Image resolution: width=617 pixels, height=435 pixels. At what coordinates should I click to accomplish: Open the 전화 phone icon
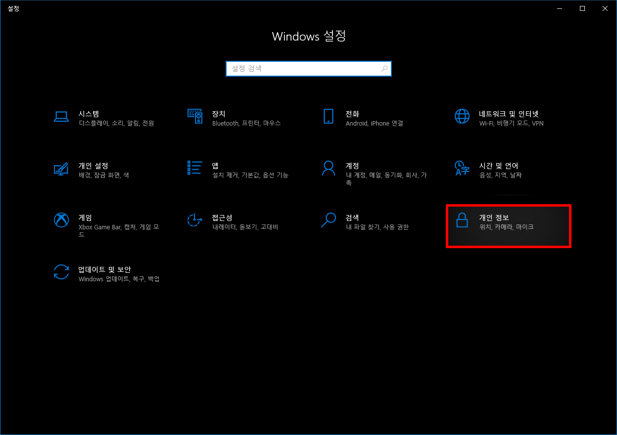point(329,116)
